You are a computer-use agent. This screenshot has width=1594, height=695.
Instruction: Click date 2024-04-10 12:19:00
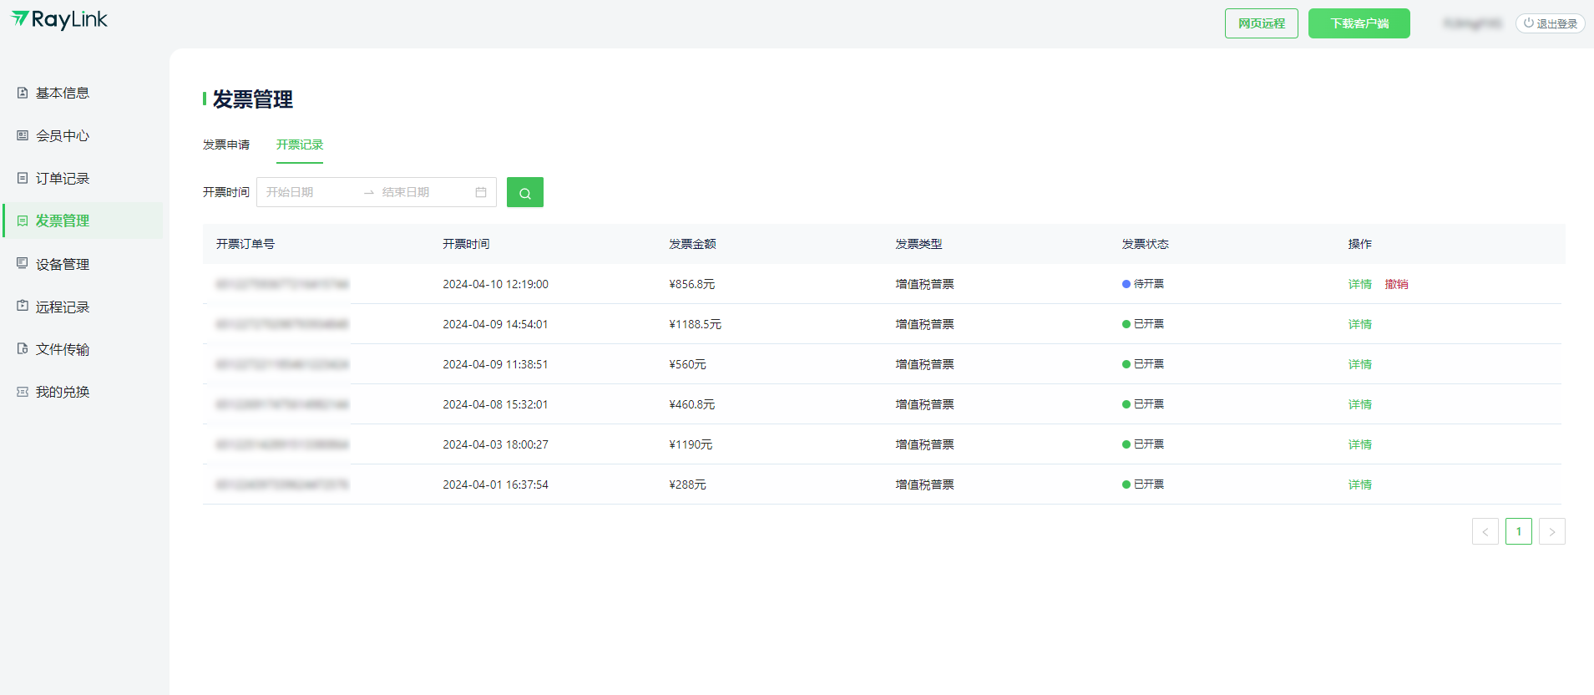495,284
